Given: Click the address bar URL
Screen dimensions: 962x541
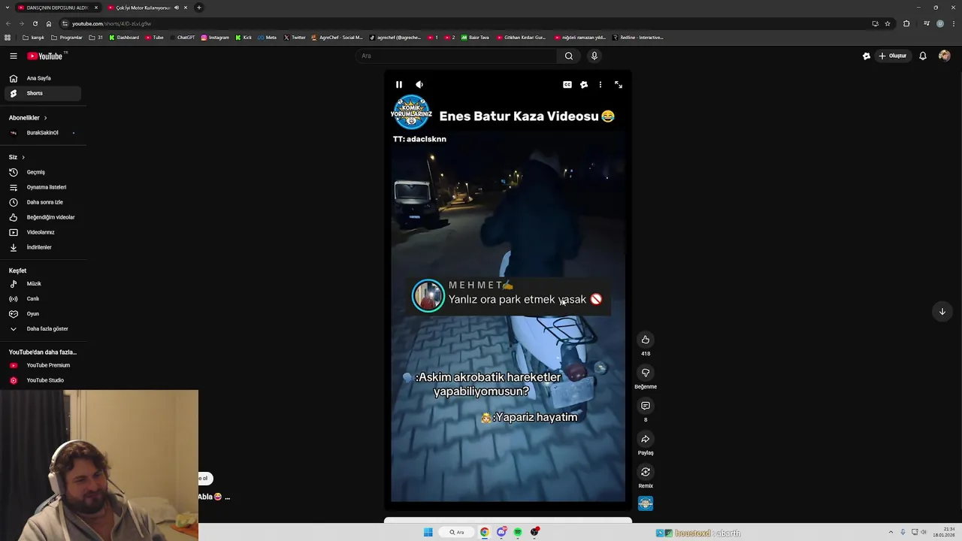Looking at the screenshot, I should coord(111,23).
